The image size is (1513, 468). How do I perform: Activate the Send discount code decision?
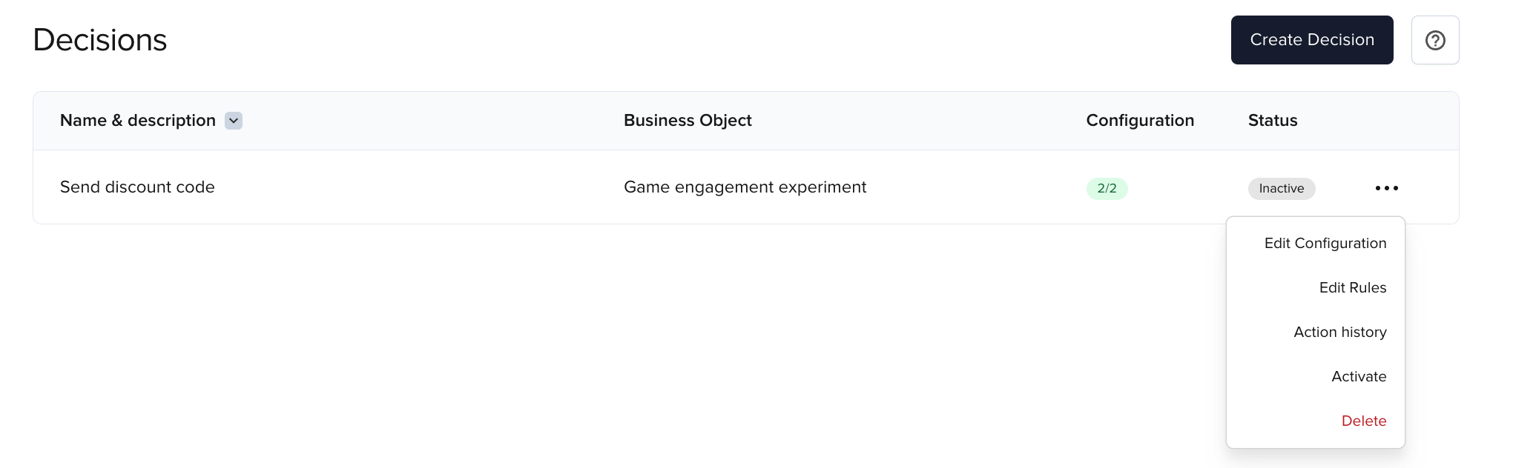[1359, 376]
